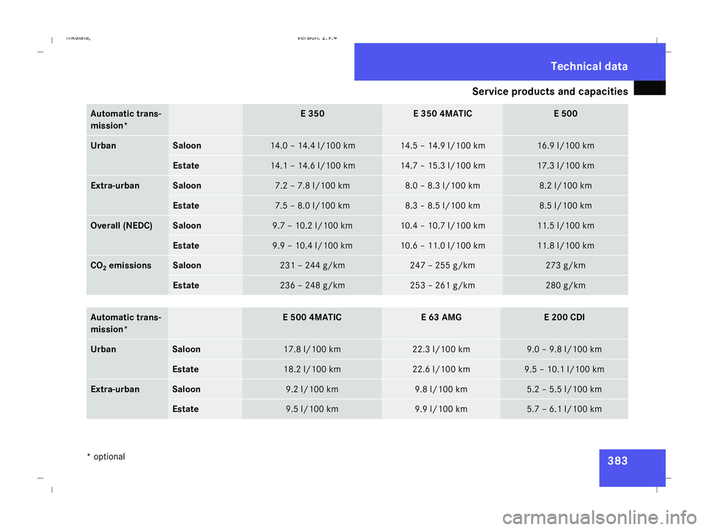Click the CO2 emissions row label

point(120,266)
